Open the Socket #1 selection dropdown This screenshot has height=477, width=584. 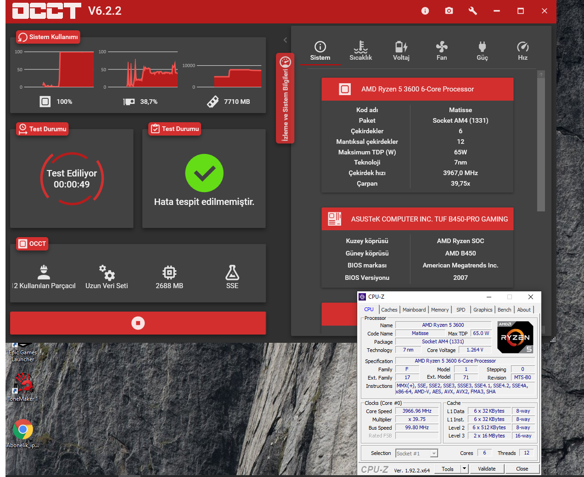point(433,454)
